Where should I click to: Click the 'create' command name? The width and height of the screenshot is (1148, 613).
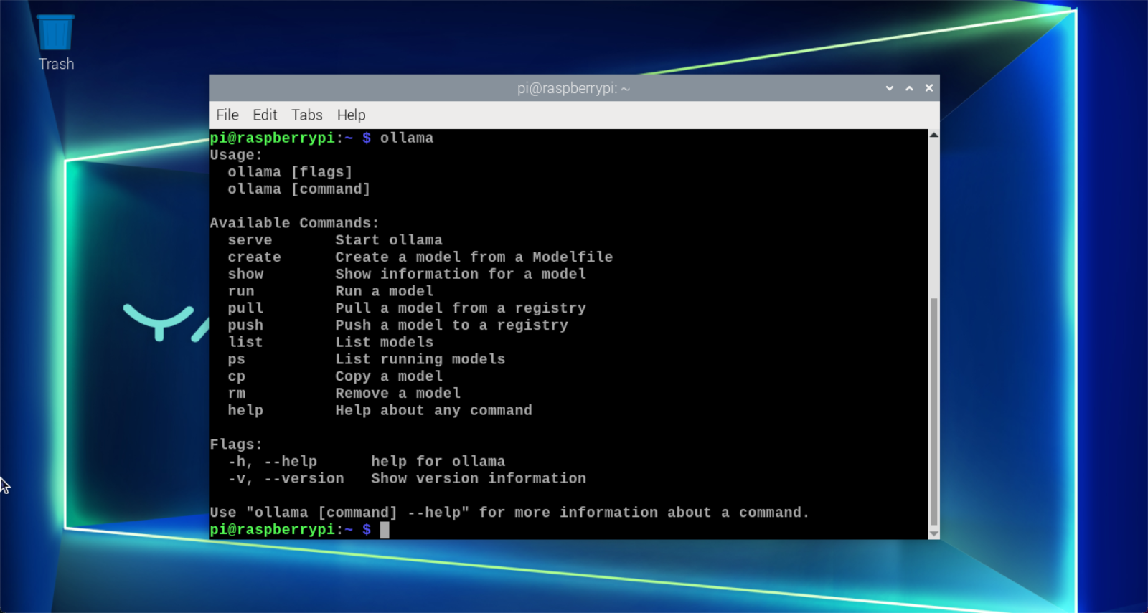[x=255, y=257]
